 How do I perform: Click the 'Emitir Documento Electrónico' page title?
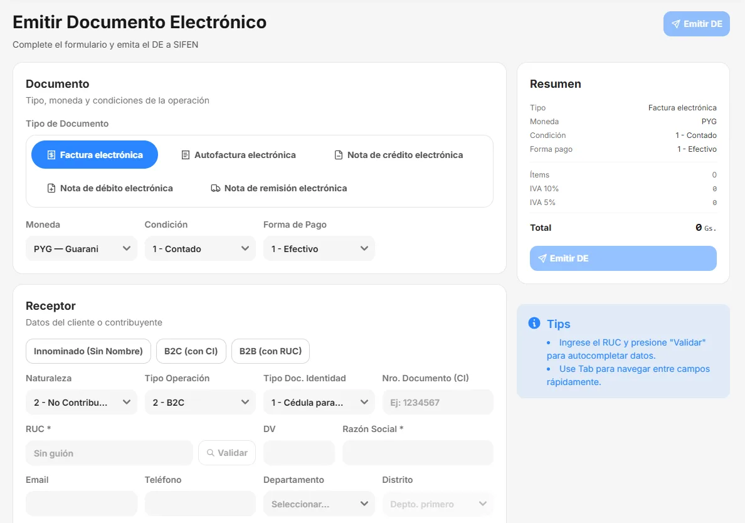tap(139, 23)
